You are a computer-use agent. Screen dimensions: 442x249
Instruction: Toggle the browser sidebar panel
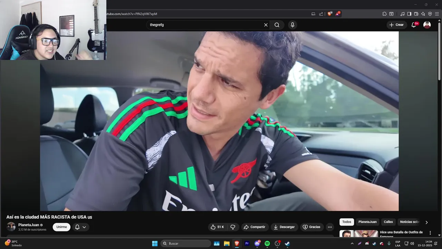coord(409,14)
